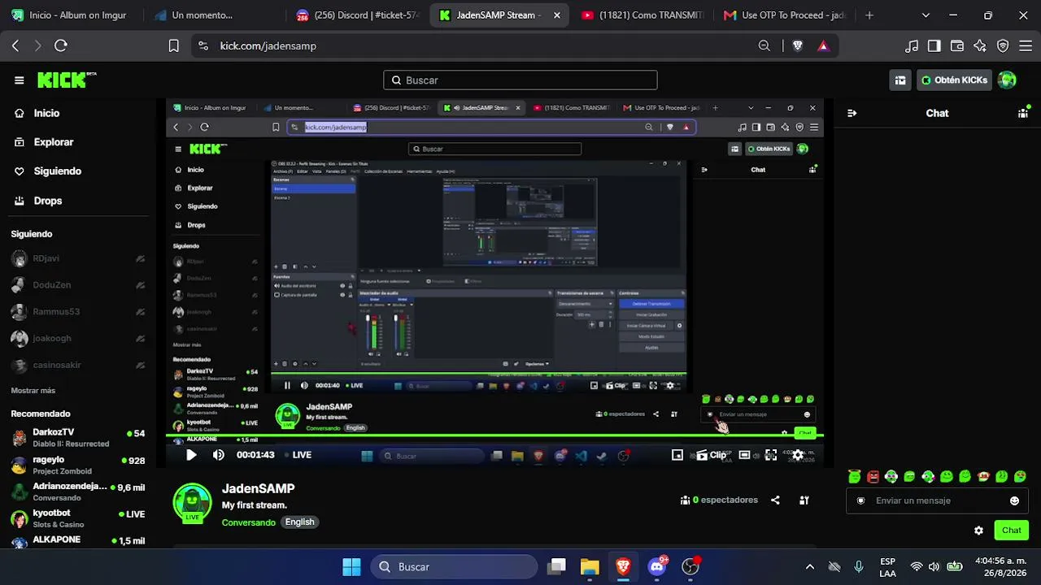1041x585 pixels.
Task: Open the channel tools icon beside share
Action: (804, 500)
